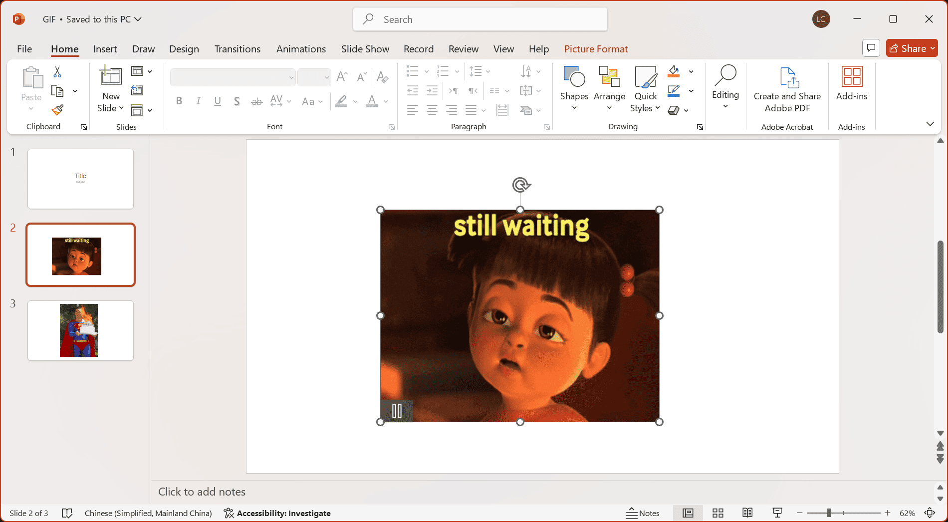
Task: Click the Add-ins button
Action: point(851,84)
